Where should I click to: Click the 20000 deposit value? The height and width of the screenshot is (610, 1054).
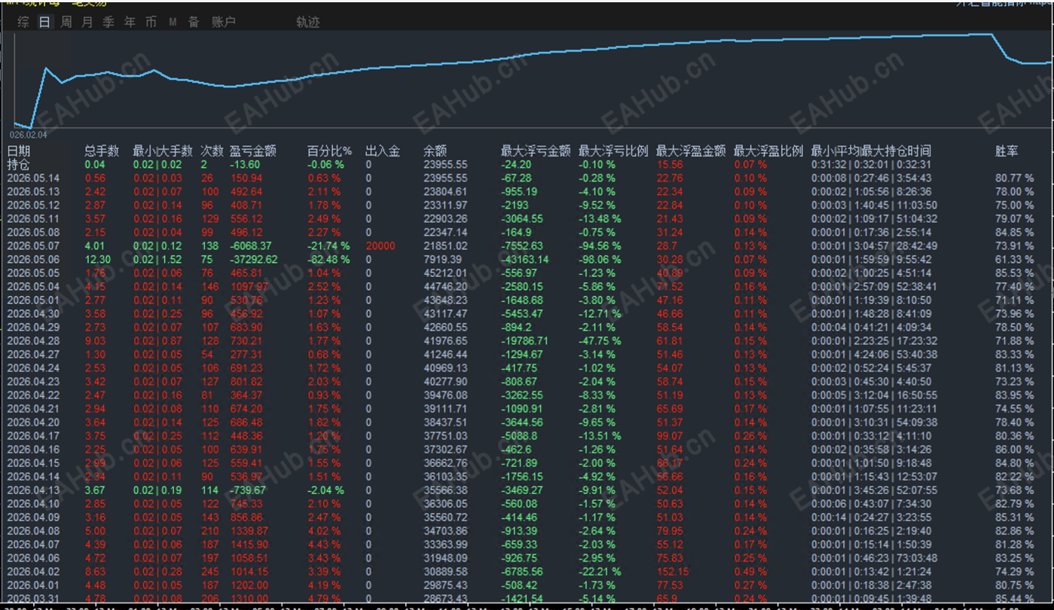click(380, 246)
